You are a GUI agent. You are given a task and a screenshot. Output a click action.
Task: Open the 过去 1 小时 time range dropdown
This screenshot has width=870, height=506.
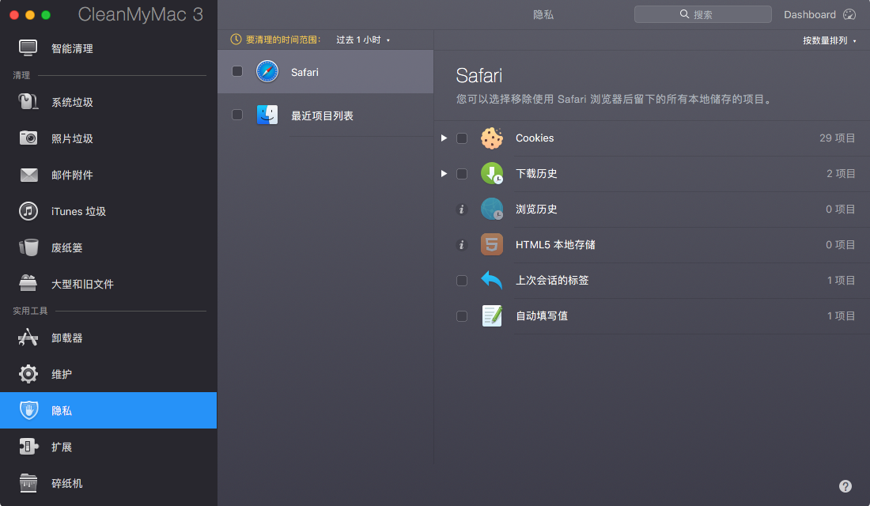pos(363,40)
